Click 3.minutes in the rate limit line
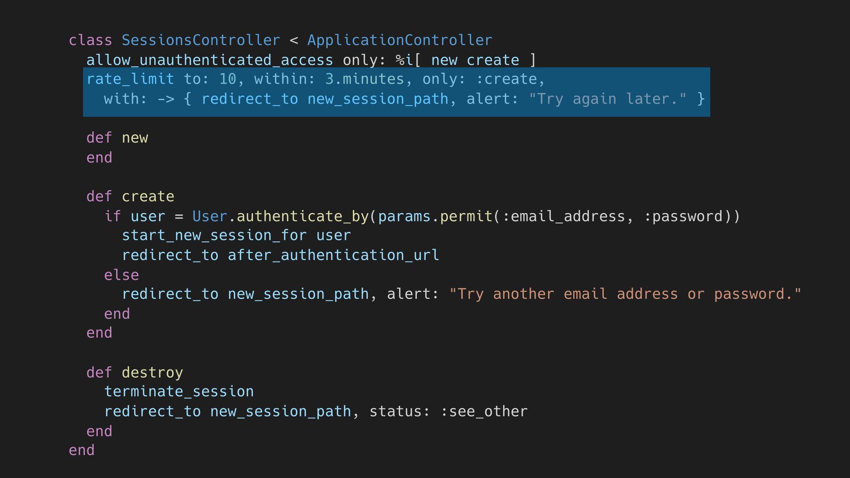The width and height of the screenshot is (850, 478). (365, 79)
